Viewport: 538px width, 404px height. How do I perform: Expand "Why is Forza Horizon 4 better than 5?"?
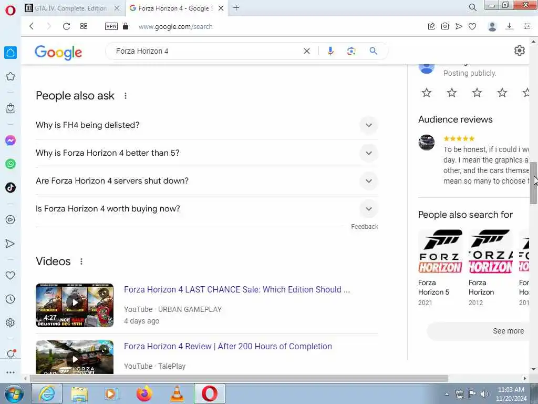[207, 153]
